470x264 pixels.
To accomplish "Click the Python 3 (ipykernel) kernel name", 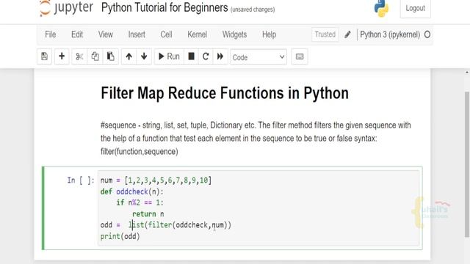I will (390, 34).
